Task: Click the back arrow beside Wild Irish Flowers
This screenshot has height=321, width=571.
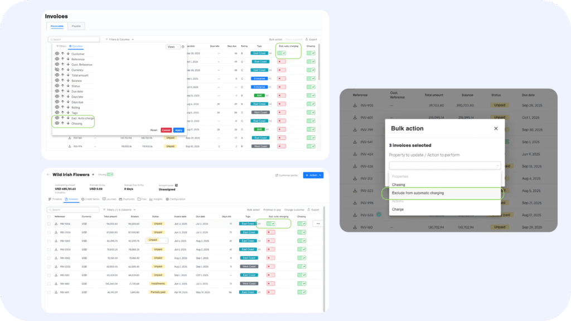Action: point(47,175)
